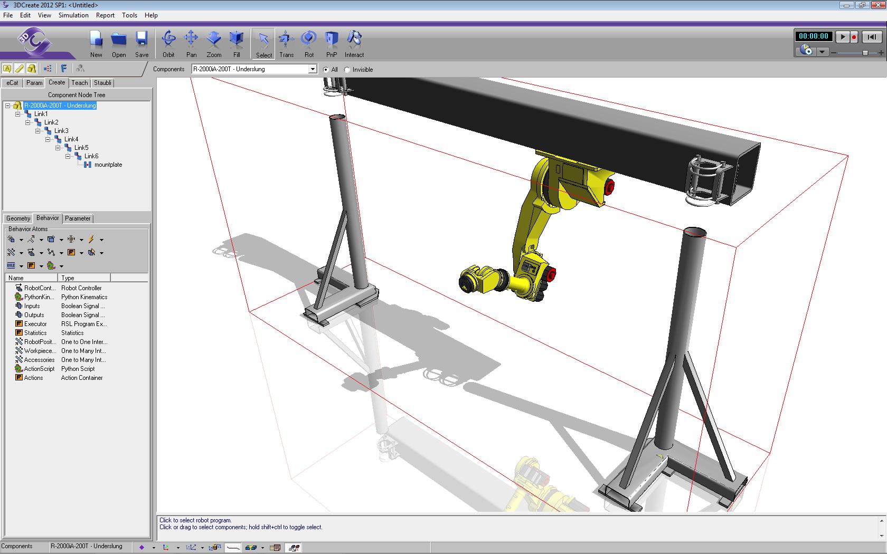This screenshot has height=554, width=887.
Task: Click the Name column header
Action: [32, 278]
